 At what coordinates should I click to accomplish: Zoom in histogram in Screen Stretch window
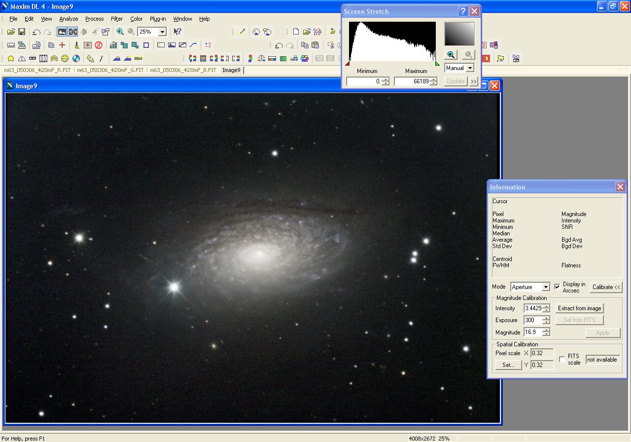(451, 55)
